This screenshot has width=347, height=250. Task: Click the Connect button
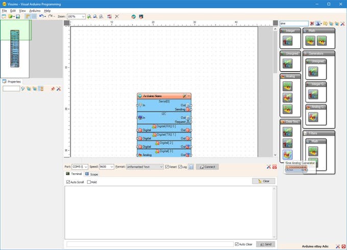pos(207,166)
